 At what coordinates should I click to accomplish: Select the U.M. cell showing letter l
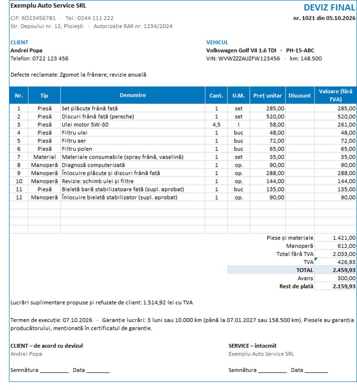pyautogui.click(x=238, y=125)
